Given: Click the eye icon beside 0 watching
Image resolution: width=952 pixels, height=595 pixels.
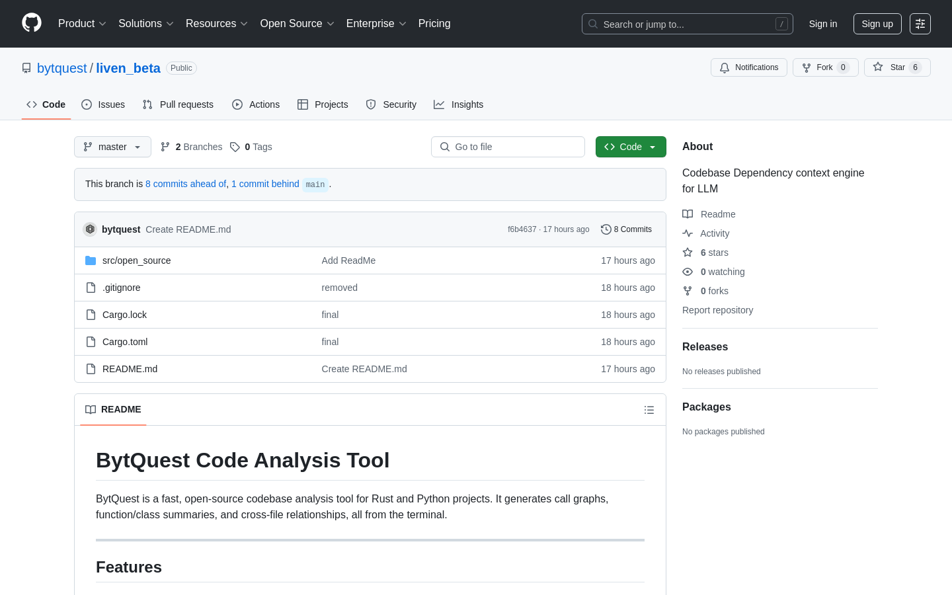Looking at the screenshot, I should pos(688,272).
